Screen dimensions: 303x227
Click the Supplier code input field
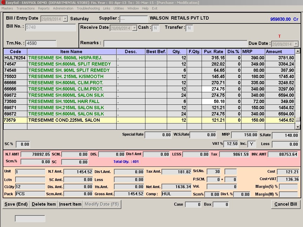[x=134, y=19]
